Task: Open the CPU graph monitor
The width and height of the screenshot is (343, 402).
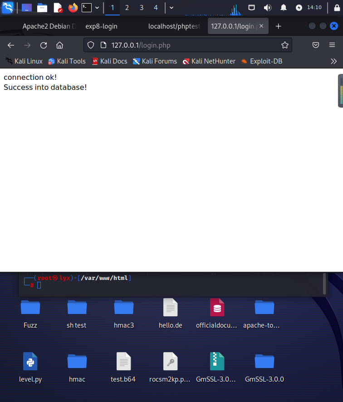Action: point(214,9)
